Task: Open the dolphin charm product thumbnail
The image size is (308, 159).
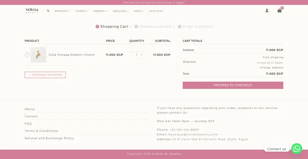Action: coord(38,55)
